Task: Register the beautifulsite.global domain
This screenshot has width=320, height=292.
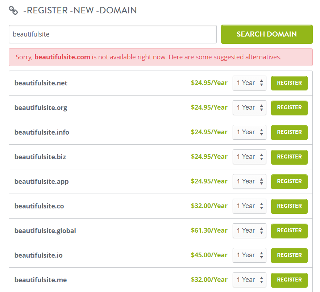Action: point(289,230)
